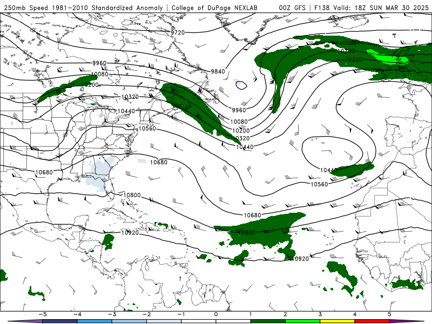The image size is (432, 324).
Task: Click the '-4' tick on the color scale
Action: (77, 314)
